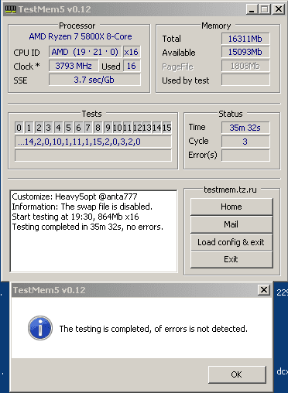Minimize the TestMem5 main window
Viewport: 288px width, 393px height.
252,9
